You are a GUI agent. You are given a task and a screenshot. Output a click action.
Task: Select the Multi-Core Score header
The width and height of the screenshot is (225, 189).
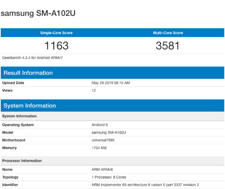click(x=168, y=33)
